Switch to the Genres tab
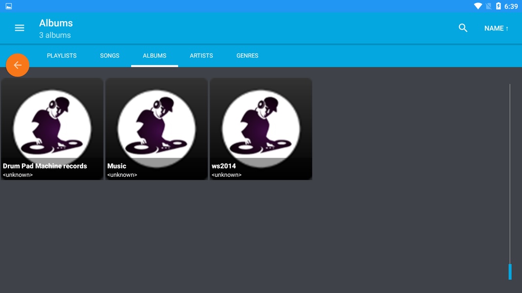Viewport: 522px width, 293px height. point(247,56)
